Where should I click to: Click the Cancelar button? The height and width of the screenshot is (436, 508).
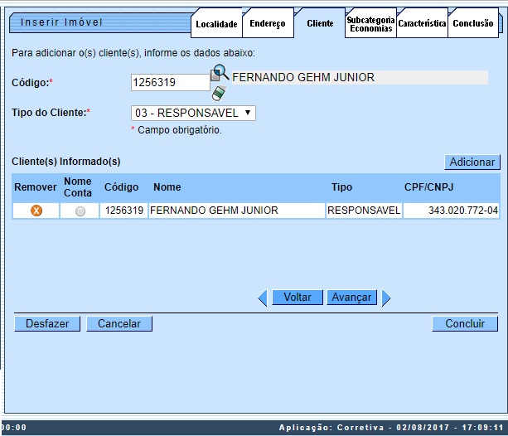[x=119, y=323]
